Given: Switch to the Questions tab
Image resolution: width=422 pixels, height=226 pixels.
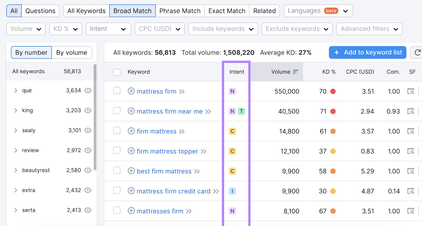Looking at the screenshot, I should pos(40,11).
